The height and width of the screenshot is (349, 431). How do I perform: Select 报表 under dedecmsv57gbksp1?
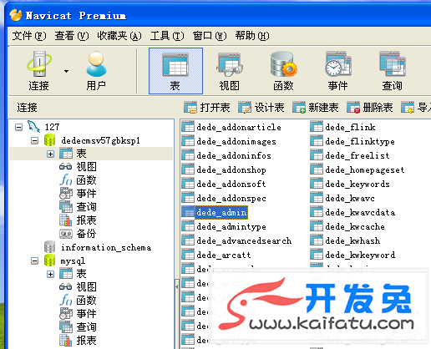[x=78, y=220]
